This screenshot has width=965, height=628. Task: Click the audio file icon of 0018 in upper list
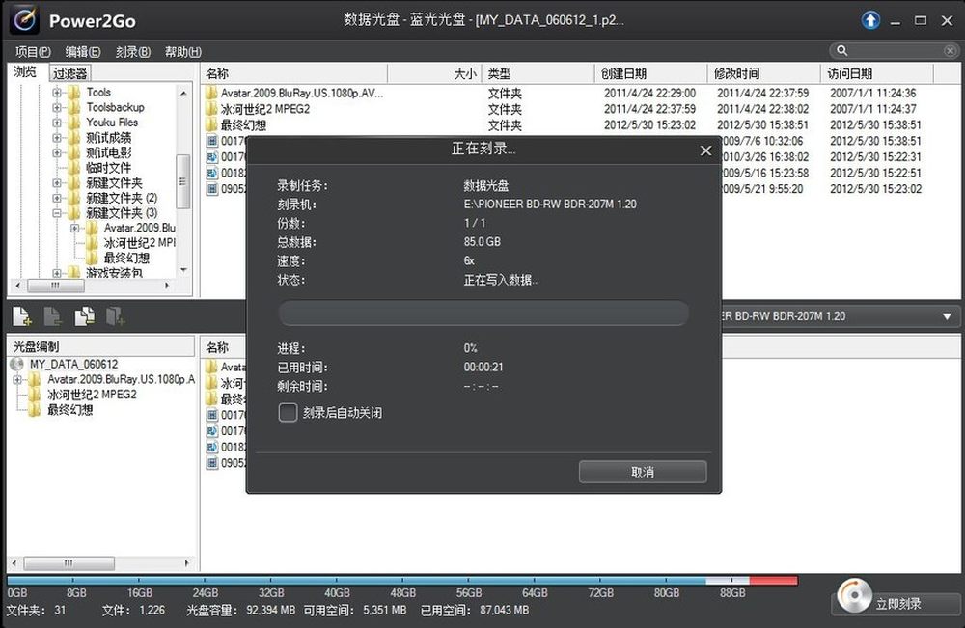coord(211,173)
